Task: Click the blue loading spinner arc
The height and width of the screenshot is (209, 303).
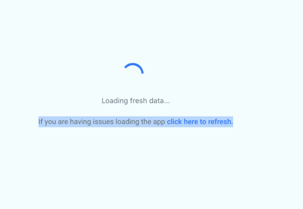Action: coord(134,68)
